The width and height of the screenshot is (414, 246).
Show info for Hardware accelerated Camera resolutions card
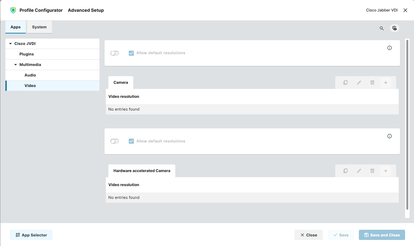tap(389, 136)
